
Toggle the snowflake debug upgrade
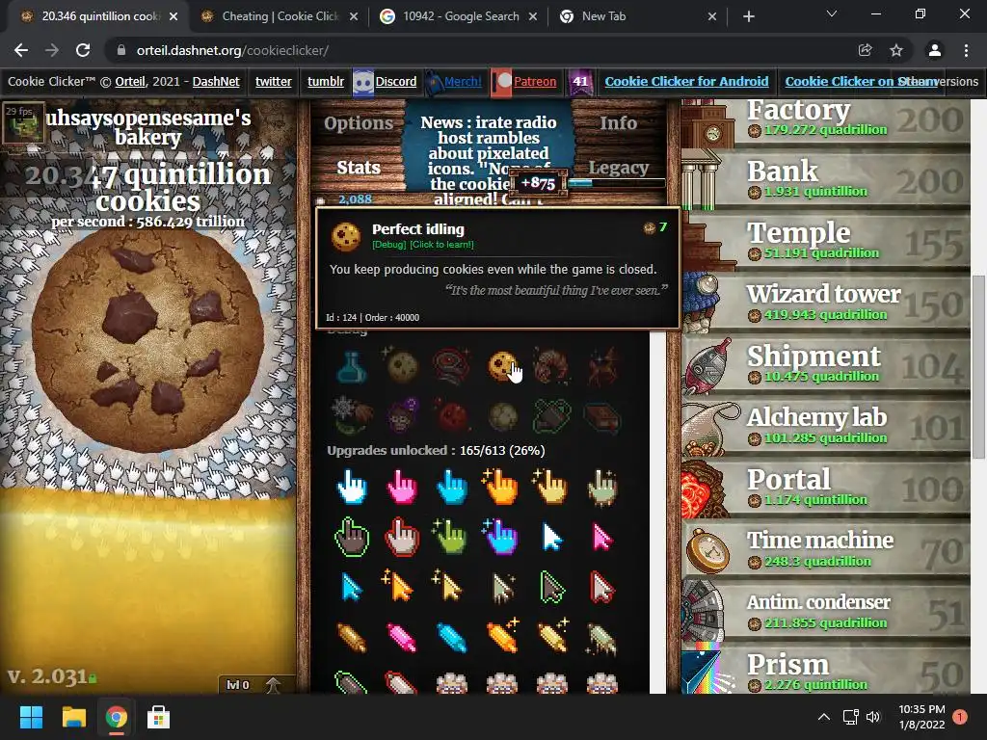click(350, 415)
